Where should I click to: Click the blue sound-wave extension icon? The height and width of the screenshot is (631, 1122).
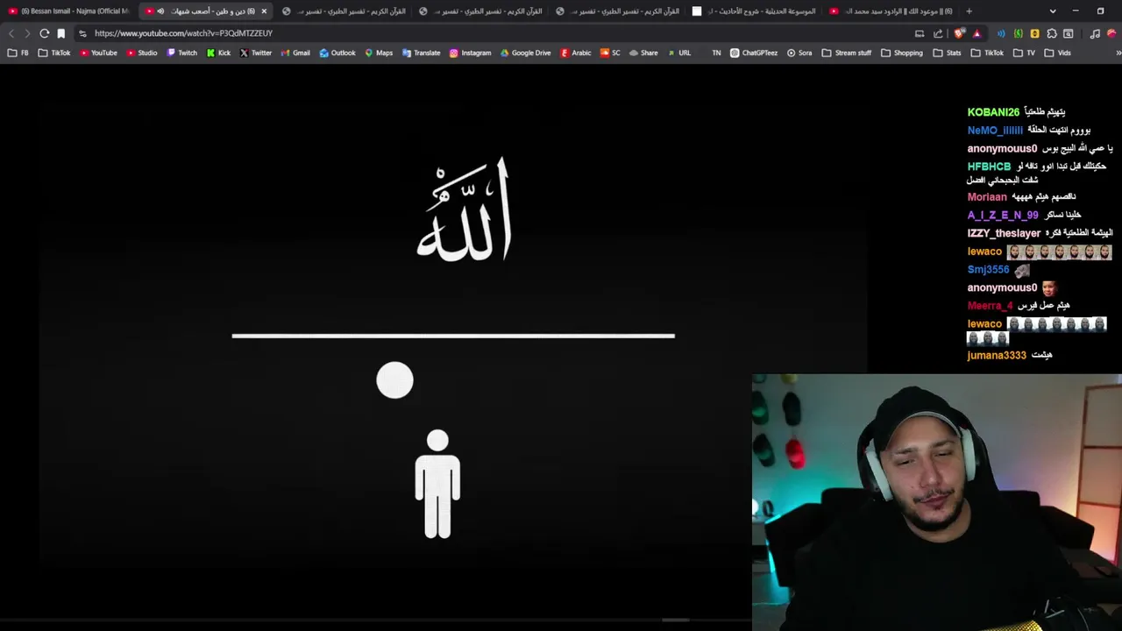coord(1001,33)
